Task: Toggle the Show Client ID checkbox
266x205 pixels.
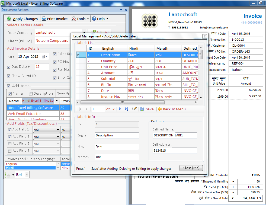Action: 8,76
